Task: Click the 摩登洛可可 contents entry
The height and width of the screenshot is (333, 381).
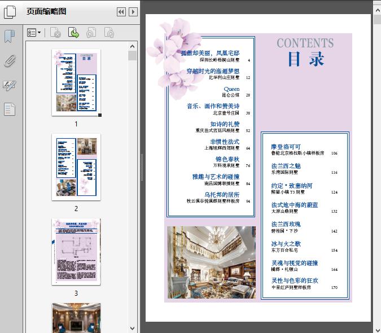Action: coord(286,147)
